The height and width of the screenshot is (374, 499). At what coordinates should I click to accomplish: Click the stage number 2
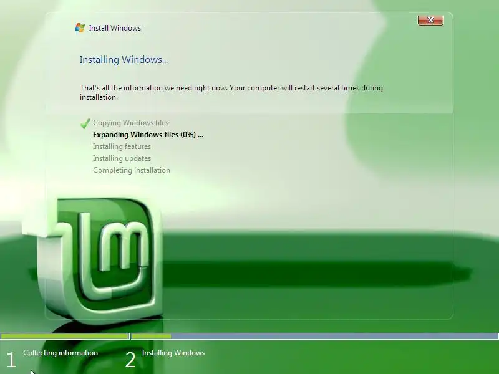pyautogui.click(x=130, y=360)
